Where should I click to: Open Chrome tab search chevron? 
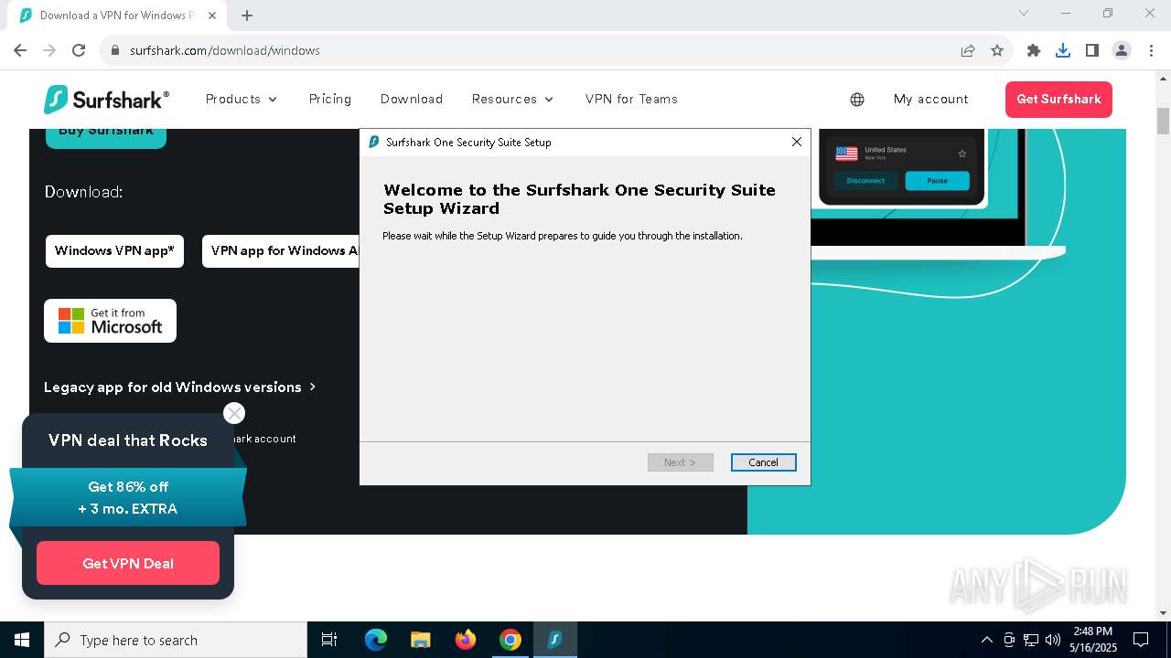tap(1024, 14)
